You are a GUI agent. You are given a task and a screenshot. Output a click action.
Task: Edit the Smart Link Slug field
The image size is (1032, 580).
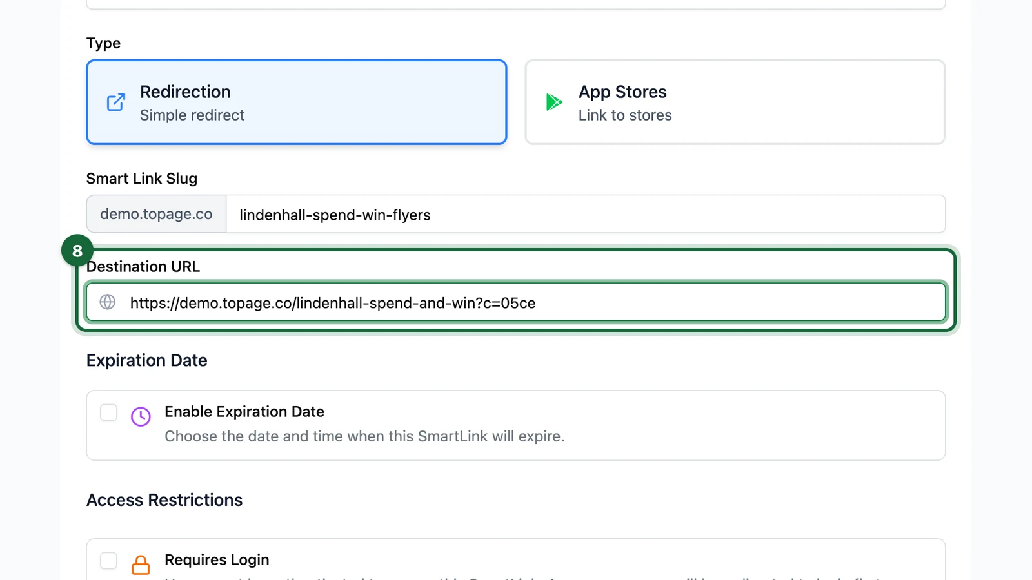click(x=586, y=214)
